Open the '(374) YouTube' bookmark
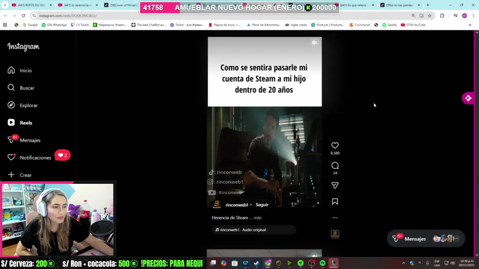Screen dimensions: 479x269 tap(413, 25)
